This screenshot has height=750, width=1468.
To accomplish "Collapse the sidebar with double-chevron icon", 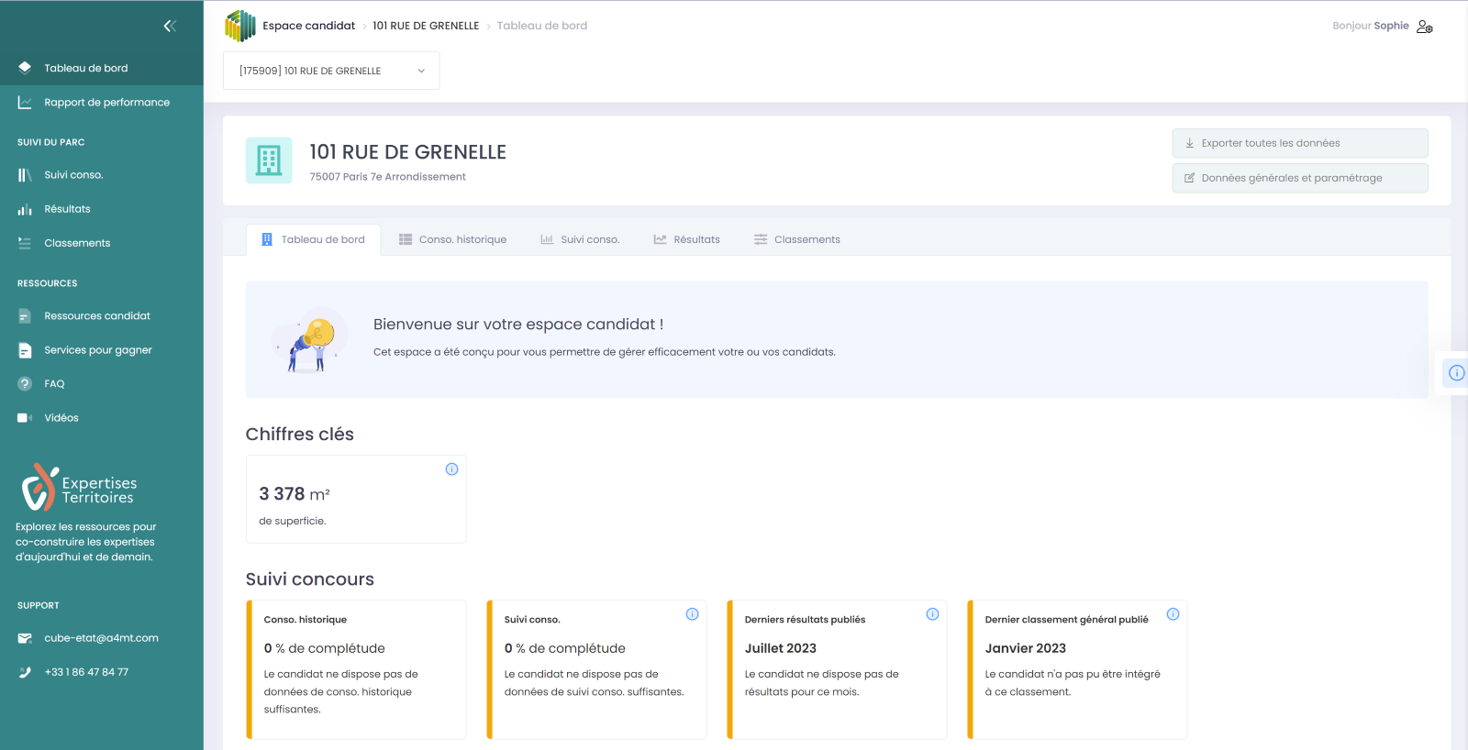I will 170,26.
